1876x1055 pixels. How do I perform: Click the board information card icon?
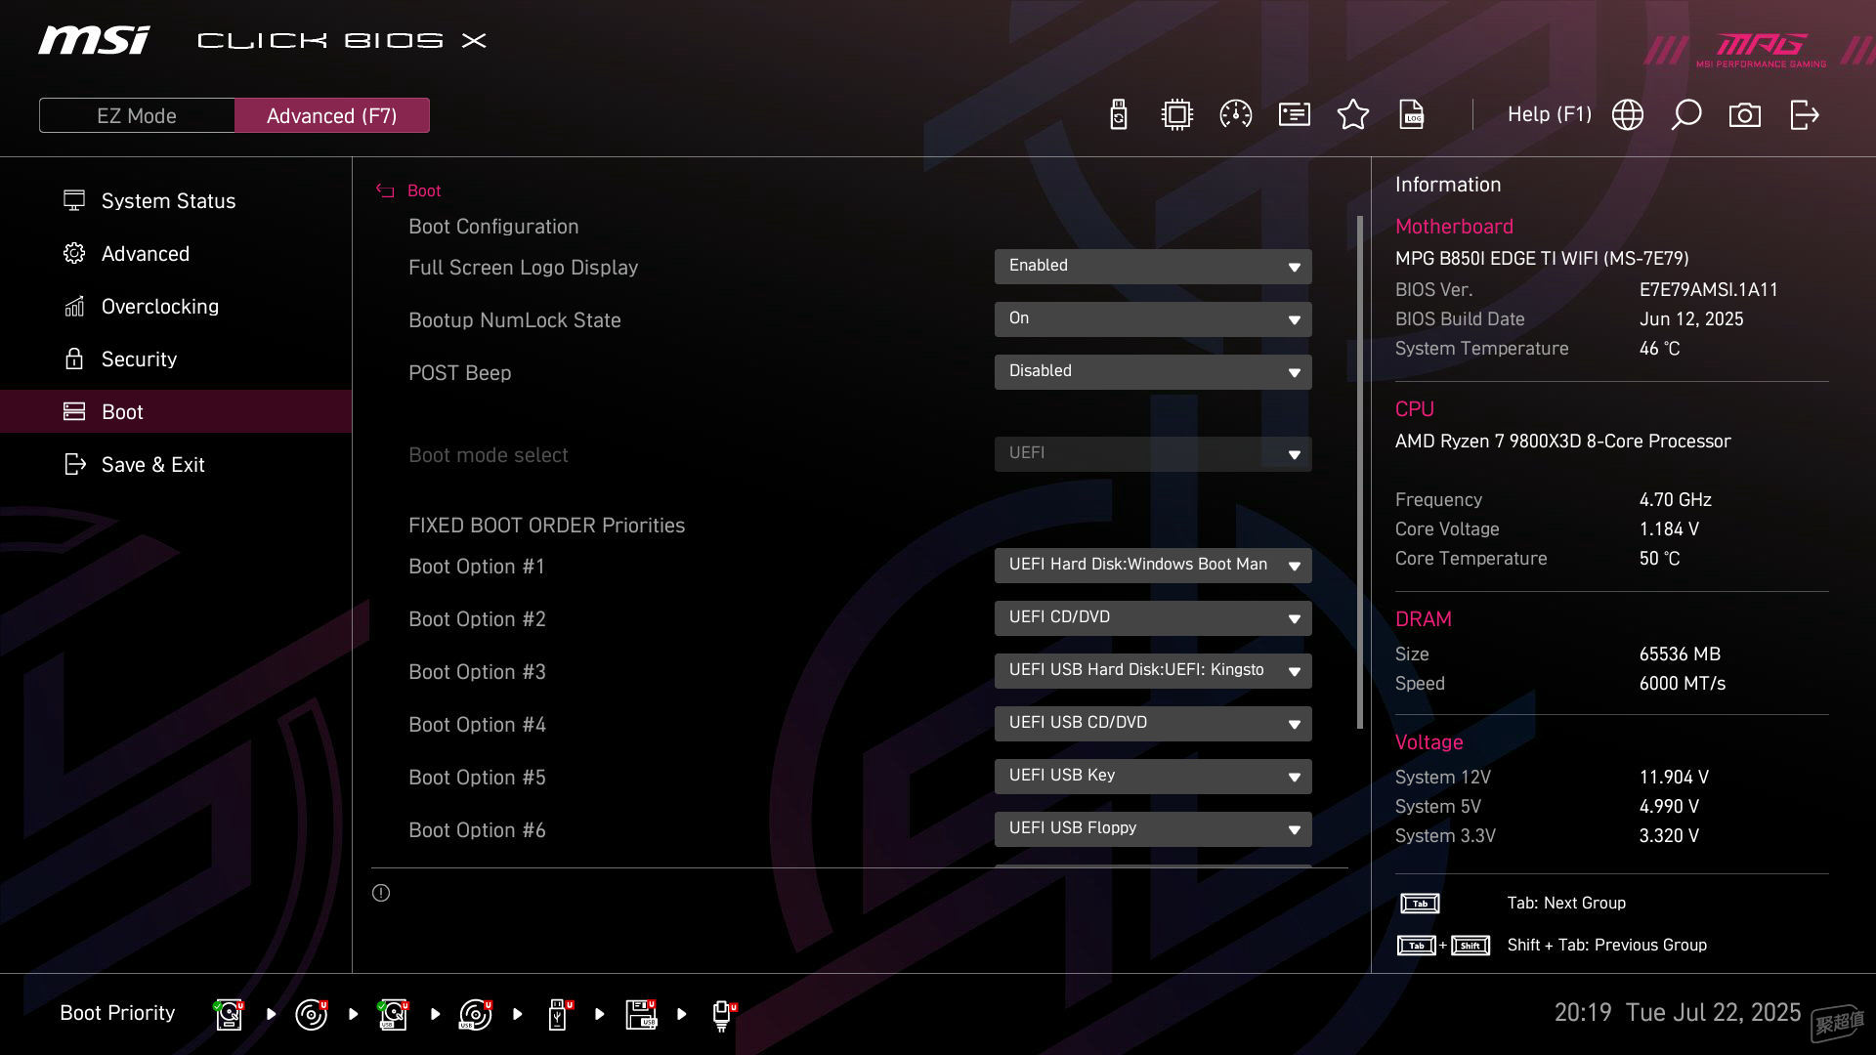coord(1295,114)
